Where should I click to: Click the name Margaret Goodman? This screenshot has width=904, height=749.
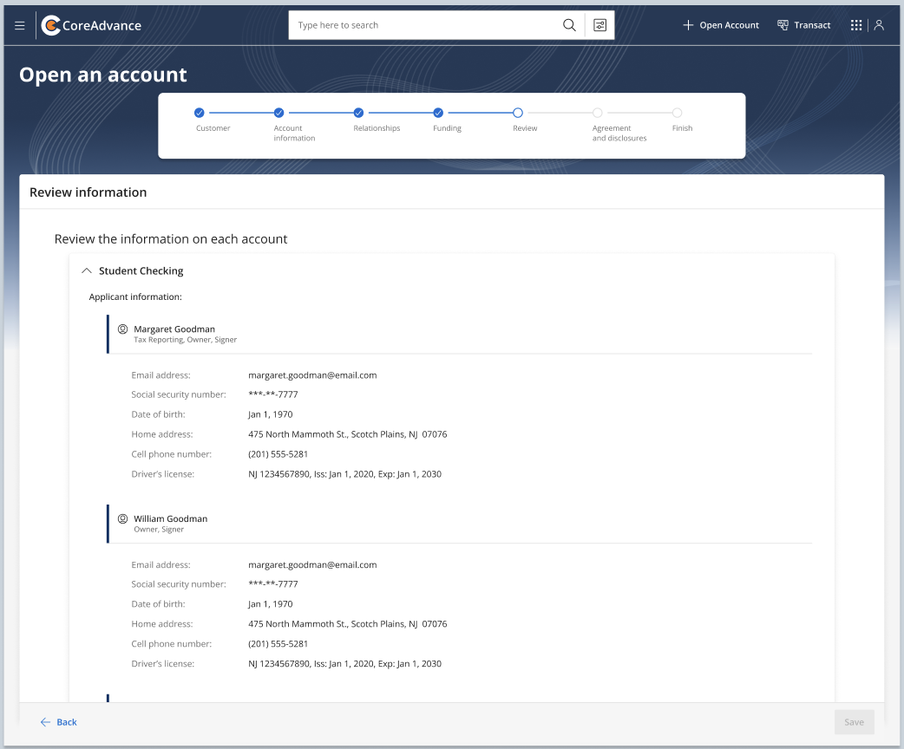tap(174, 329)
